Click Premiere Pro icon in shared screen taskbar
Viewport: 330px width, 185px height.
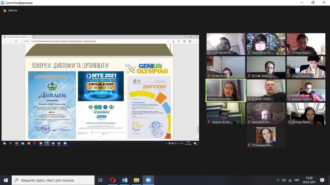(x=35, y=144)
